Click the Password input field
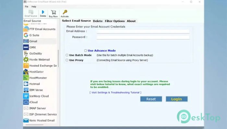The image size is (227, 129). point(143,37)
